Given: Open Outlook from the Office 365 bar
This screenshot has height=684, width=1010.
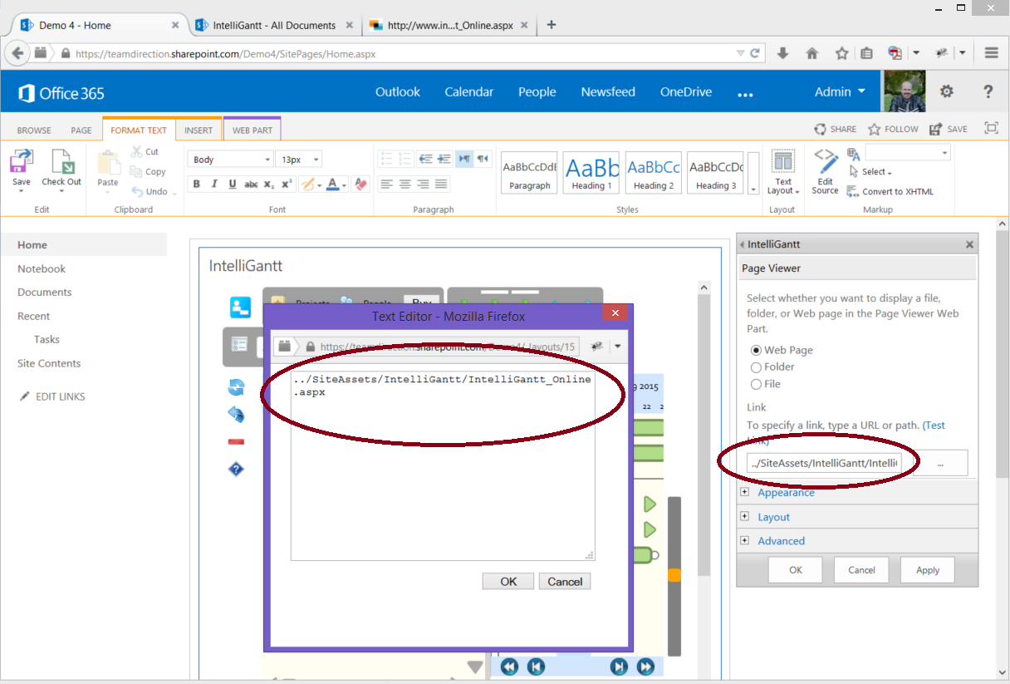Looking at the screenshot, I should pos(398,92).
